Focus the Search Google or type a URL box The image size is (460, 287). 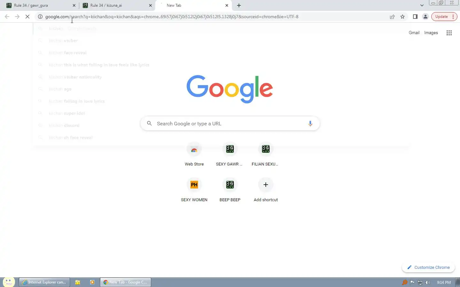click(230, 123)
